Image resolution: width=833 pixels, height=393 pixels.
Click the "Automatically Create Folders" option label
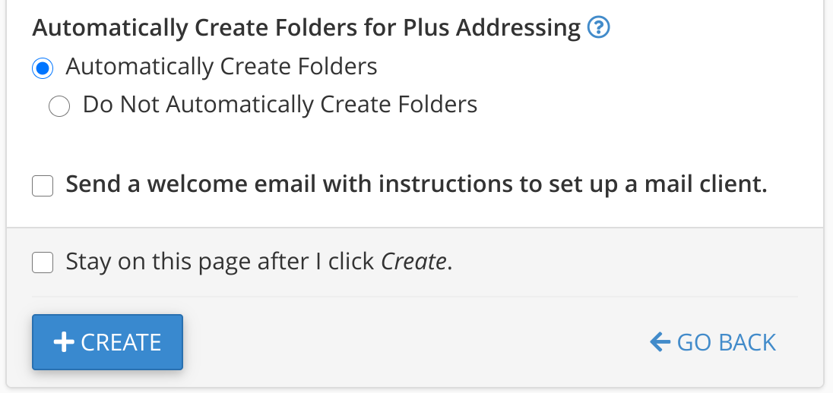(x=221, y=67)
